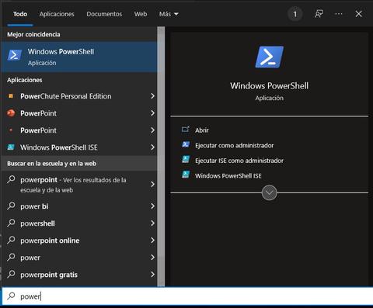Image resolution: width=373 pixels, height=308 pixels.
Task: Click the rewards badge showing 1
Action: pyautogui.click(x=295, y=14)
